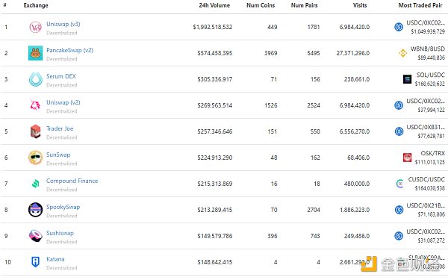
Task: Click the 27,371,296.0 visits value
Action: [x=353, y=53]
